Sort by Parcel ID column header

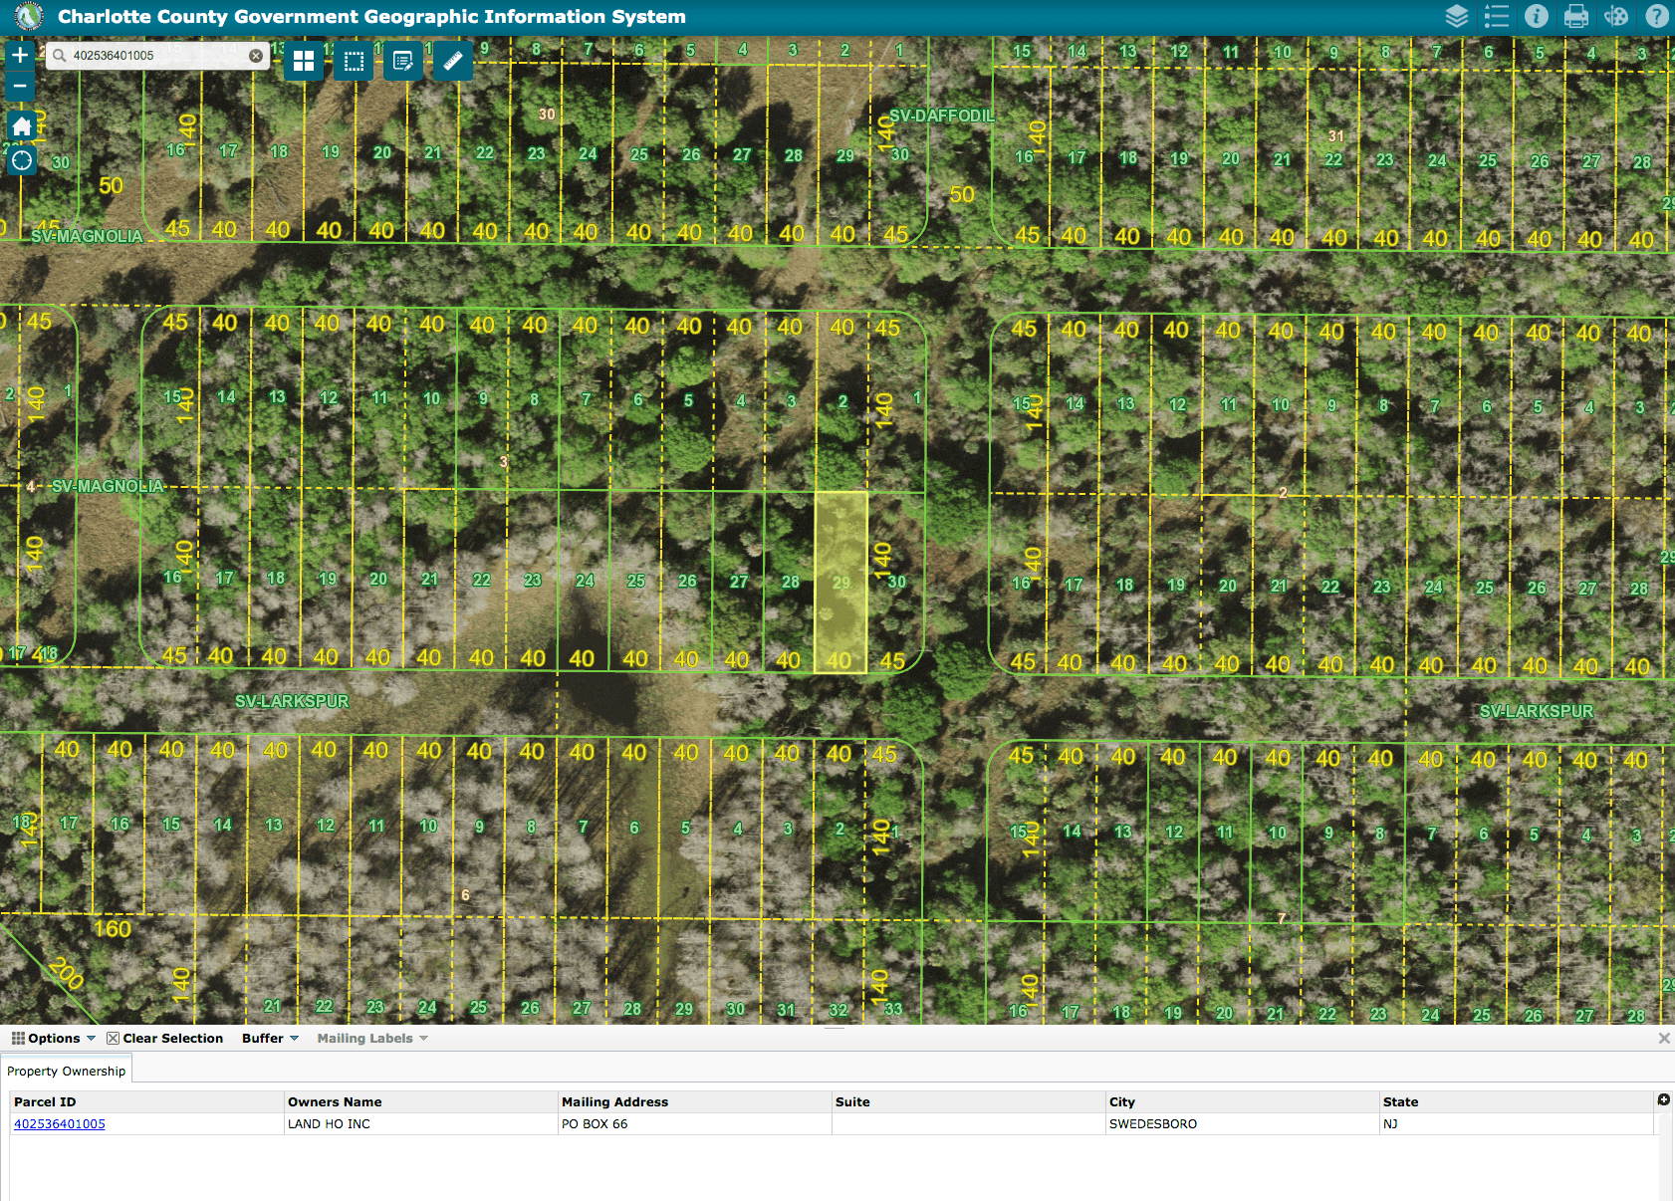[147, 1101]
